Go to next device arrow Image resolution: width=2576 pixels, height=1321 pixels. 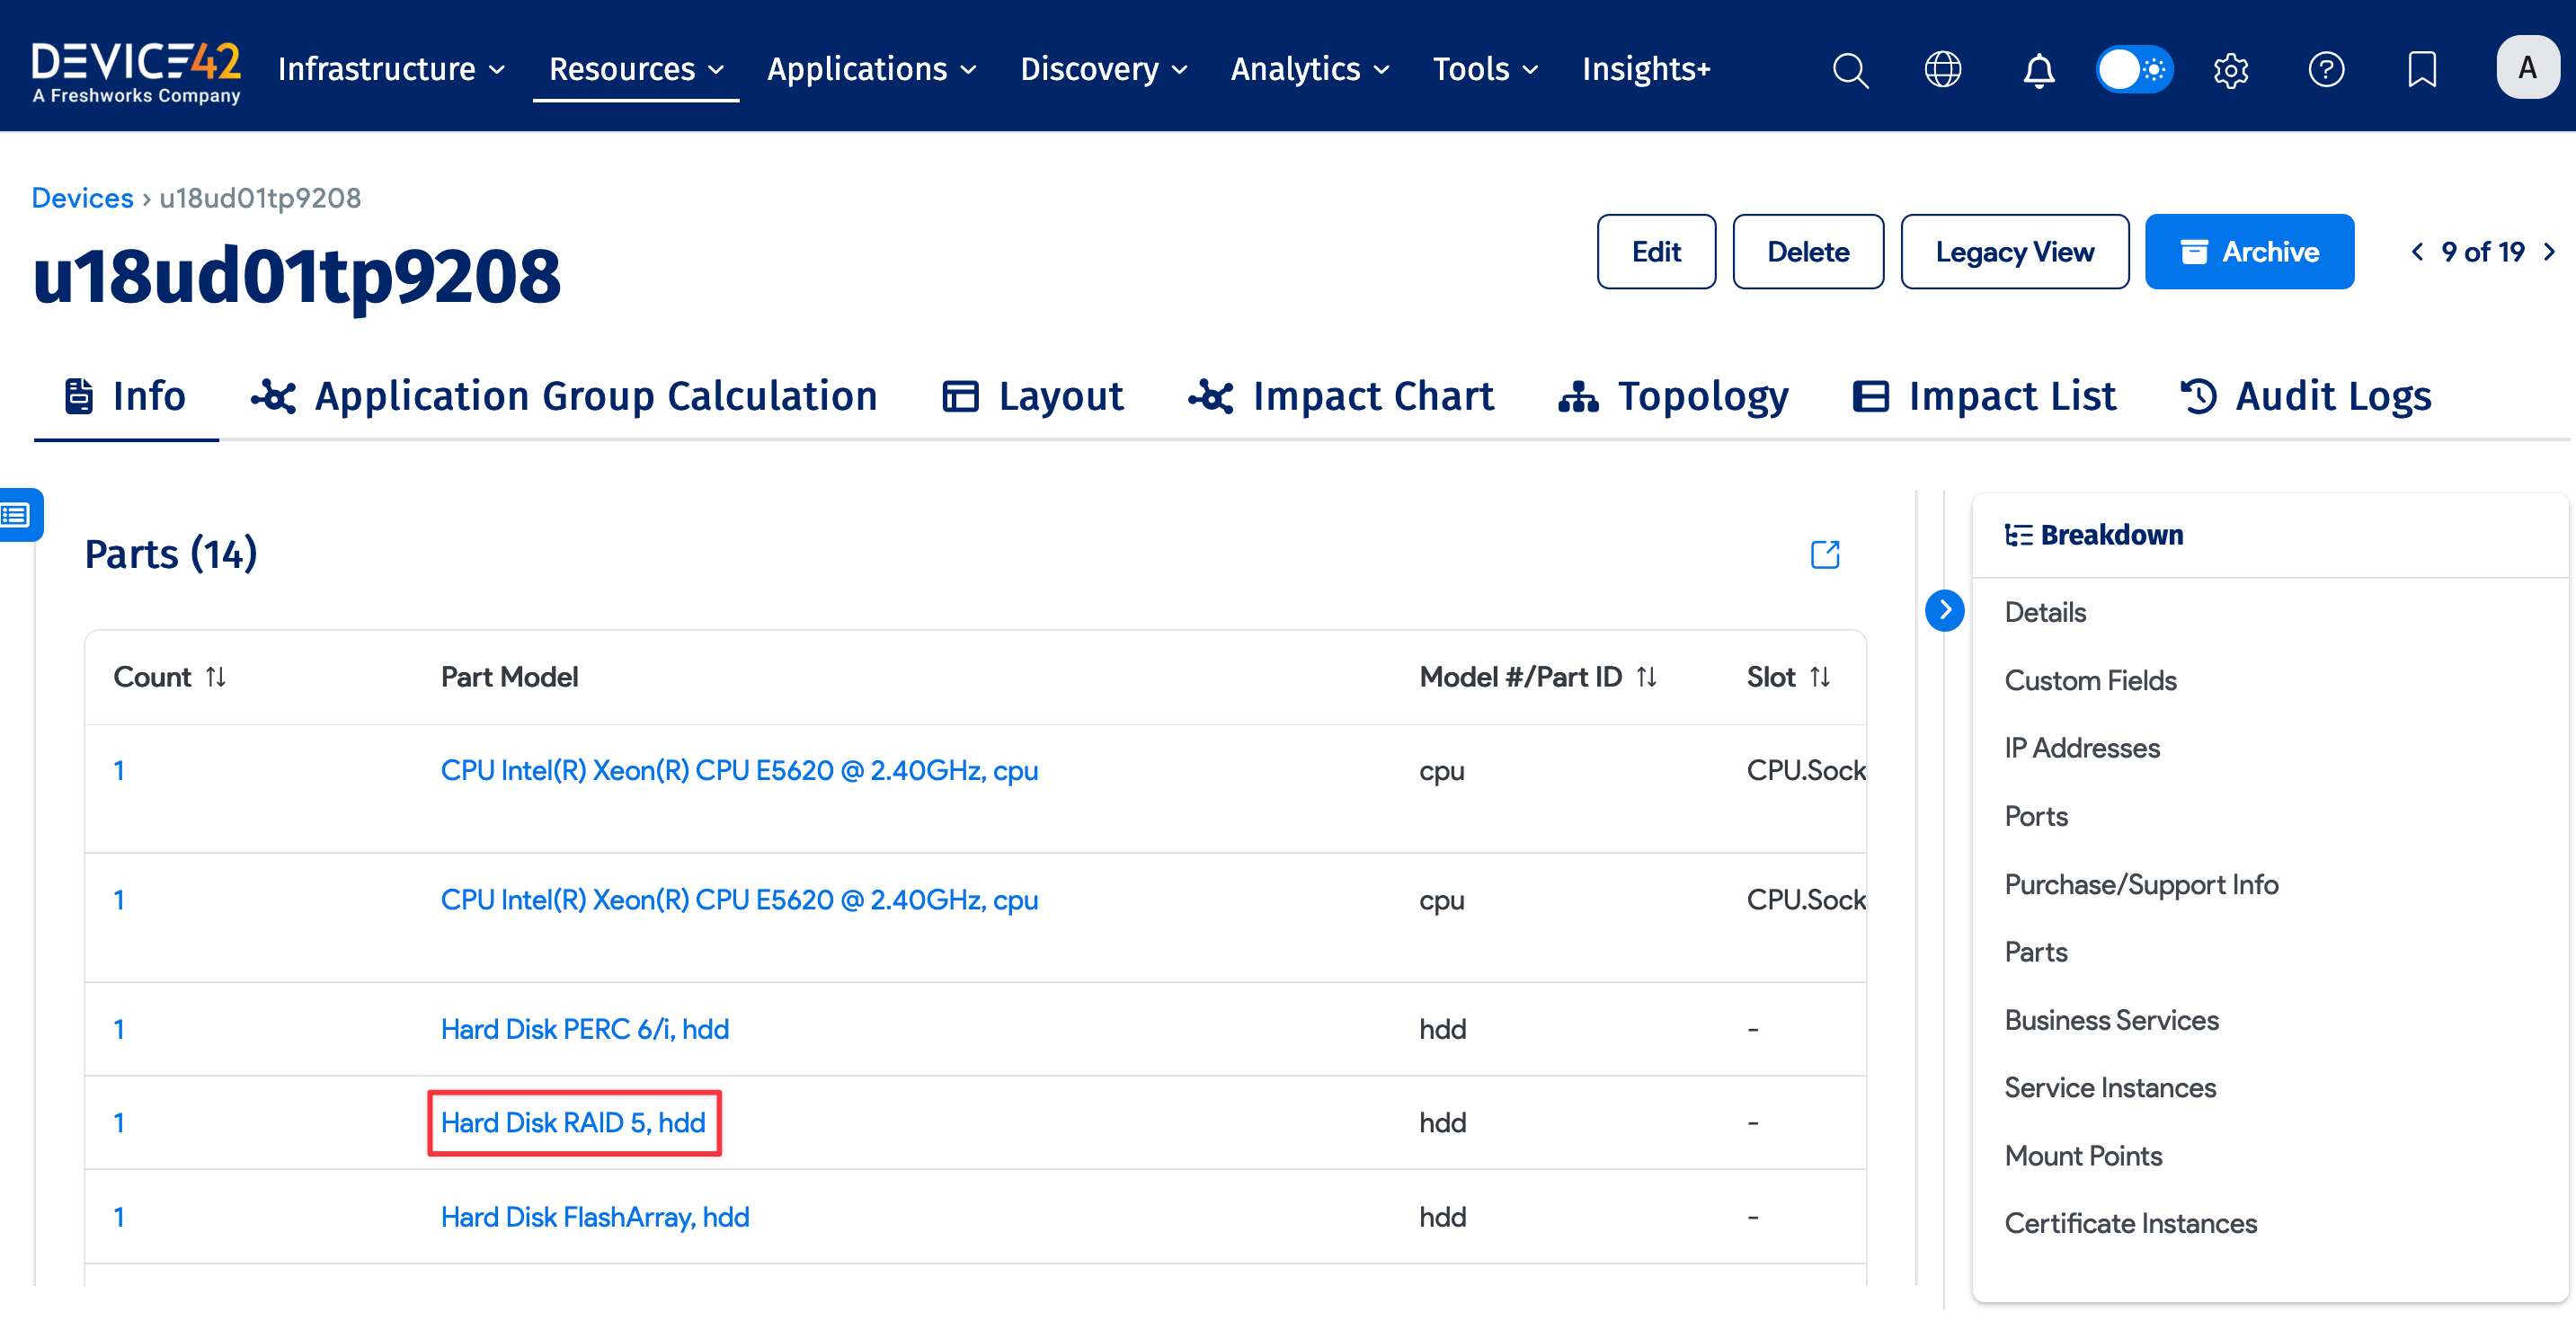(x=2549, y=252)
